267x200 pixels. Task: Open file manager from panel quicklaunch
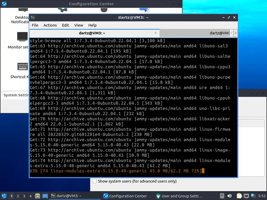(38, 196)
